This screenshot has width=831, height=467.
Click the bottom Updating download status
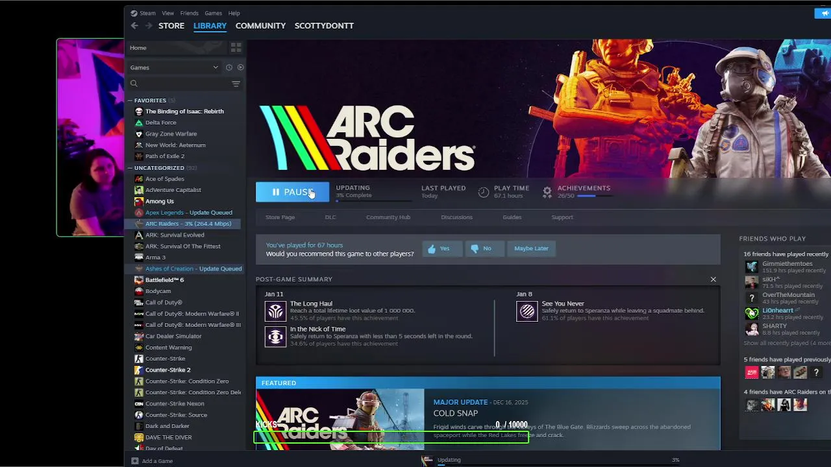[449, 461]
